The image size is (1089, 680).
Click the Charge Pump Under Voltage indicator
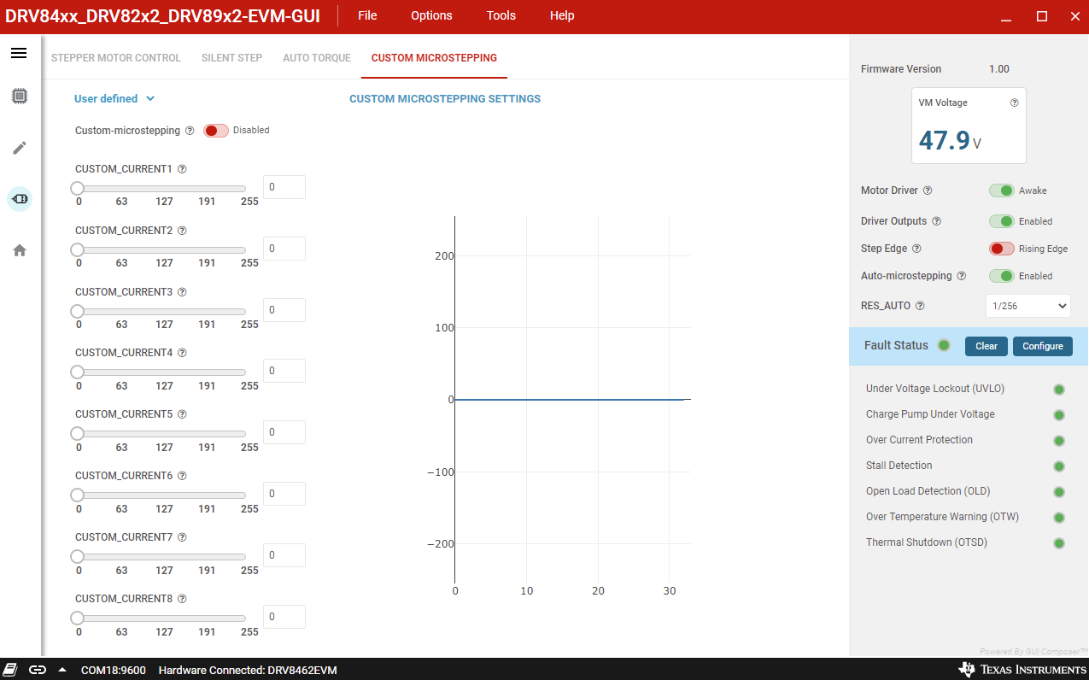click(x=1059, y=415)
